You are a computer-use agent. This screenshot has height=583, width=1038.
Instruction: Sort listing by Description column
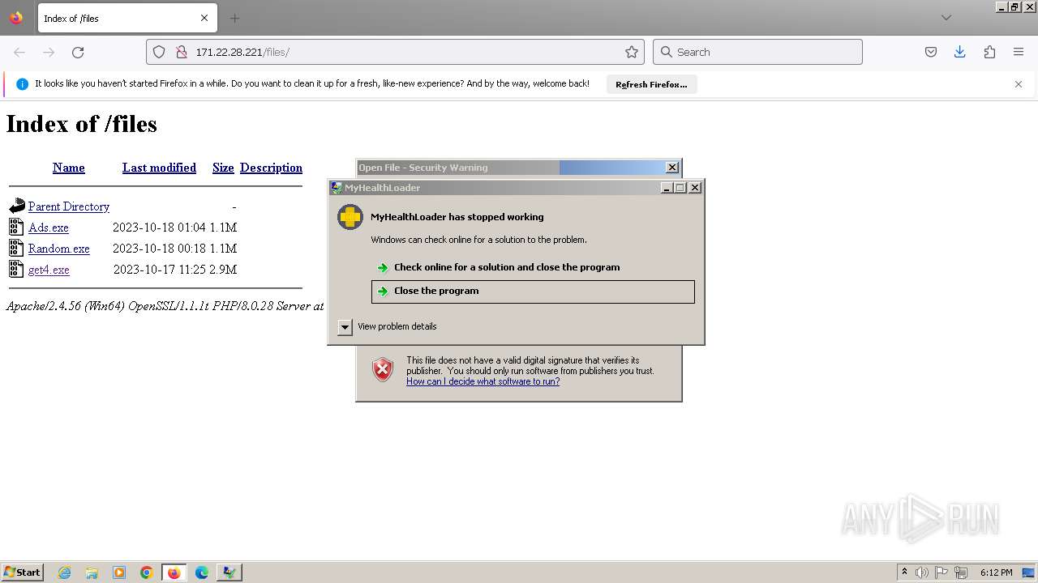[x=271, y=168]
